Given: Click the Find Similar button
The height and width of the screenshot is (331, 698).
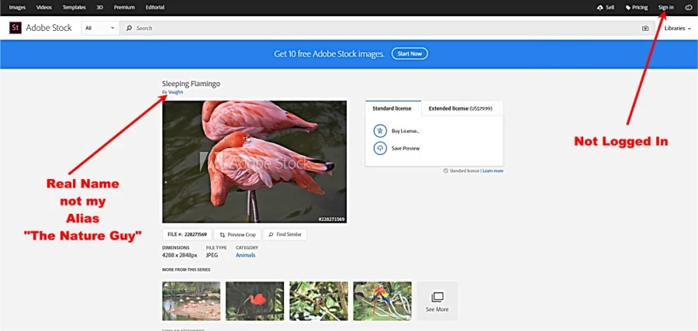Looking at the screenshot, I should (285, 234).
